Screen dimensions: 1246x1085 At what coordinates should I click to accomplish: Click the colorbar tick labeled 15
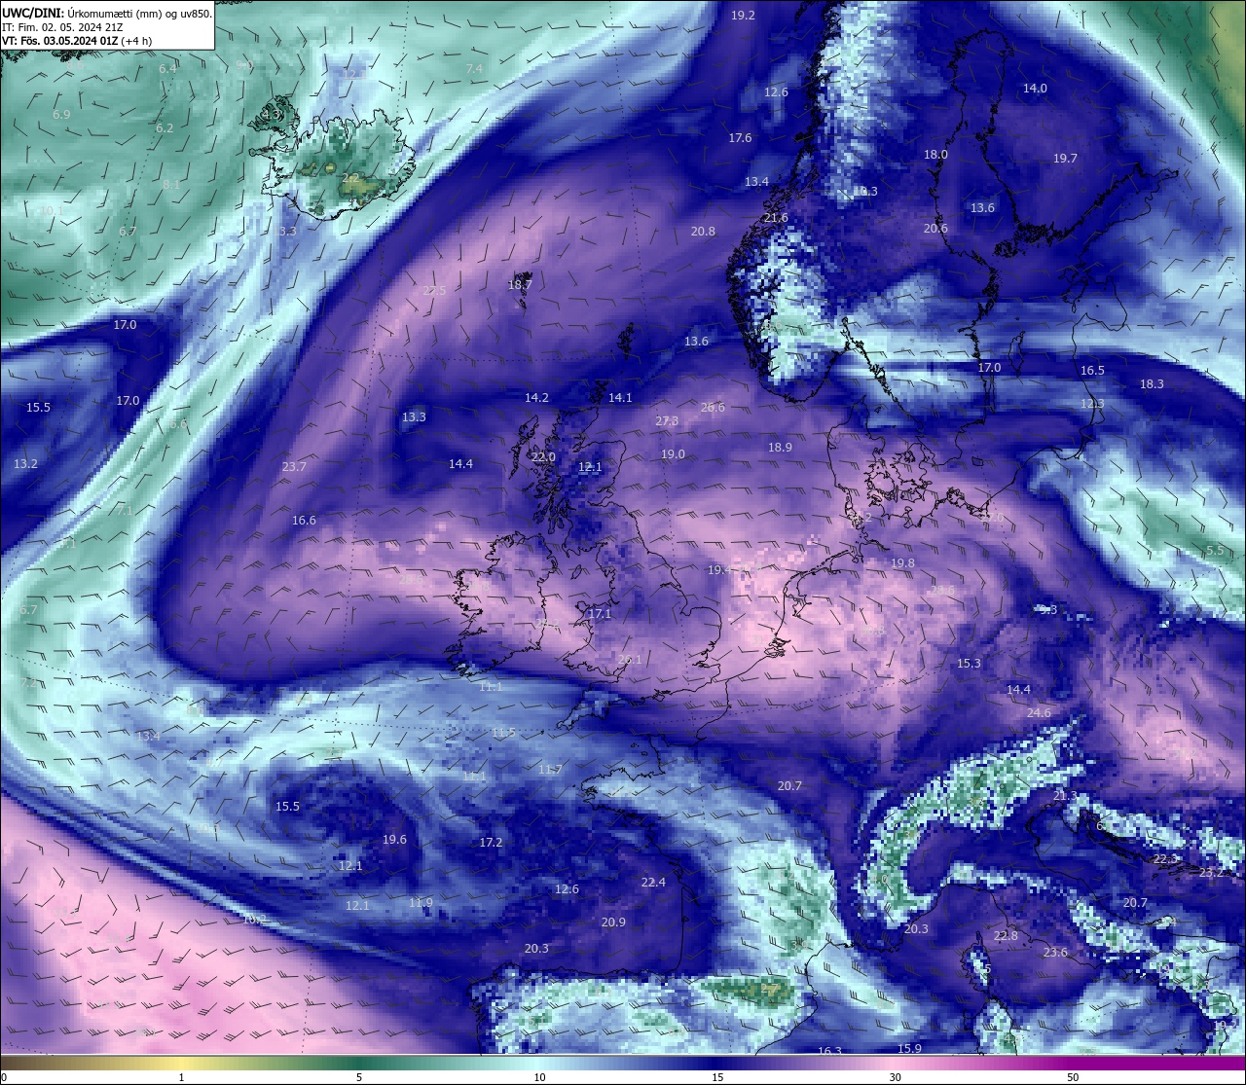pos(716,1077)
